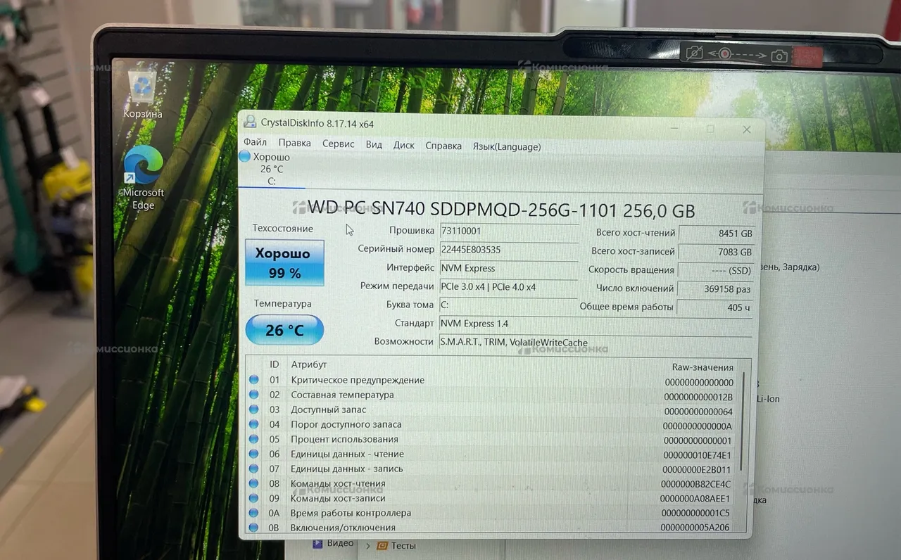Select the Процент использования attribute row
Viewport: 901px width, 560px height.
pyautogui.click(x=458, y=440)
